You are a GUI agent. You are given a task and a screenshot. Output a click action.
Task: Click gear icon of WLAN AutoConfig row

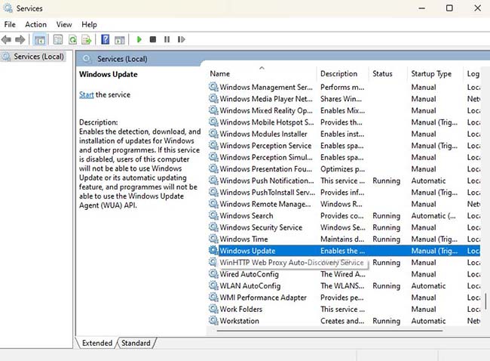coord(213,285)
